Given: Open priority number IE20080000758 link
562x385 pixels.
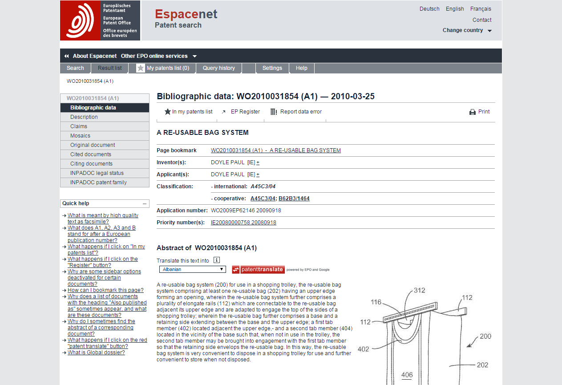Looking at the screenshot, I should click(x=243, y=223).
